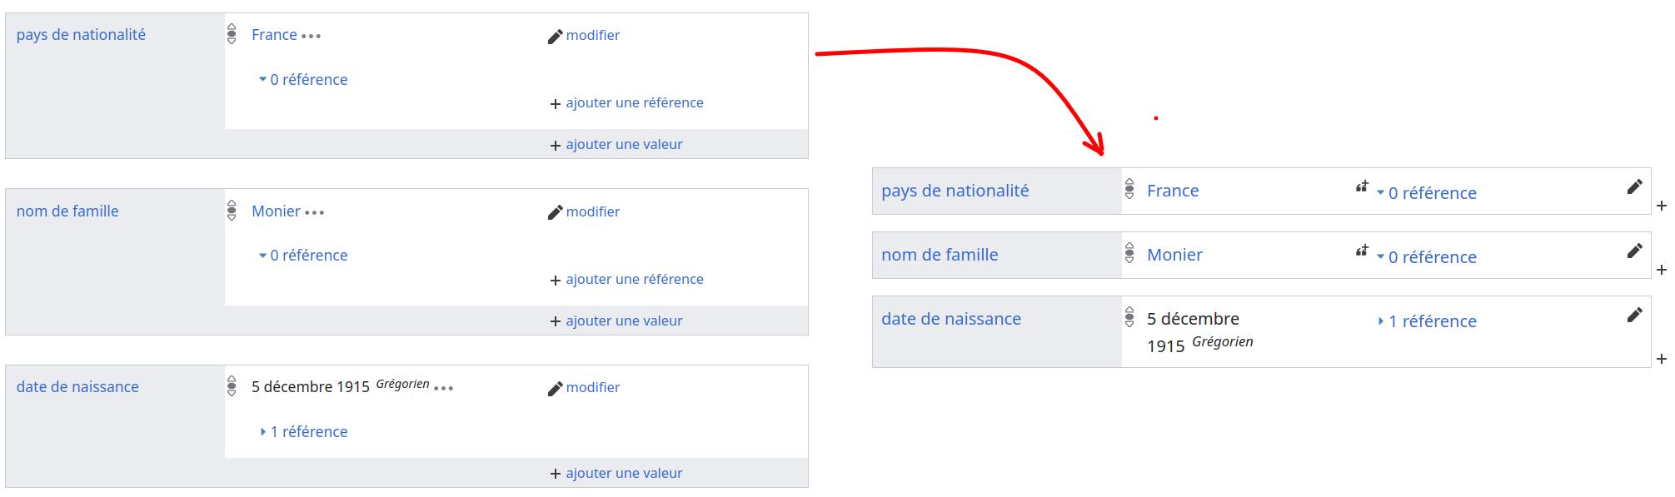Click the add-reference quote icon beside compact Monier value
This screenshot has width=1675, height=497.
click(x=1362, y=251)
